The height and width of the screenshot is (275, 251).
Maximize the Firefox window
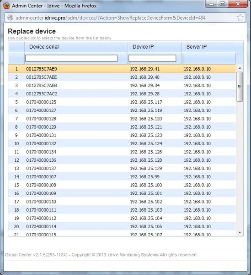222,4
